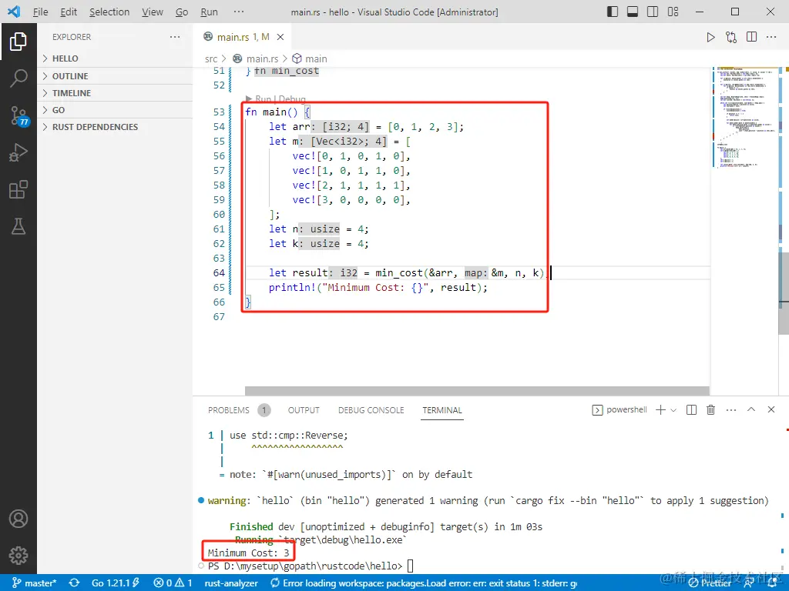Split the terminal panel
Image resolution: width=789 pixels, height=591 pixels.
click(x=691, y=410)
